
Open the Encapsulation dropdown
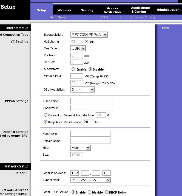coord(89,35)
